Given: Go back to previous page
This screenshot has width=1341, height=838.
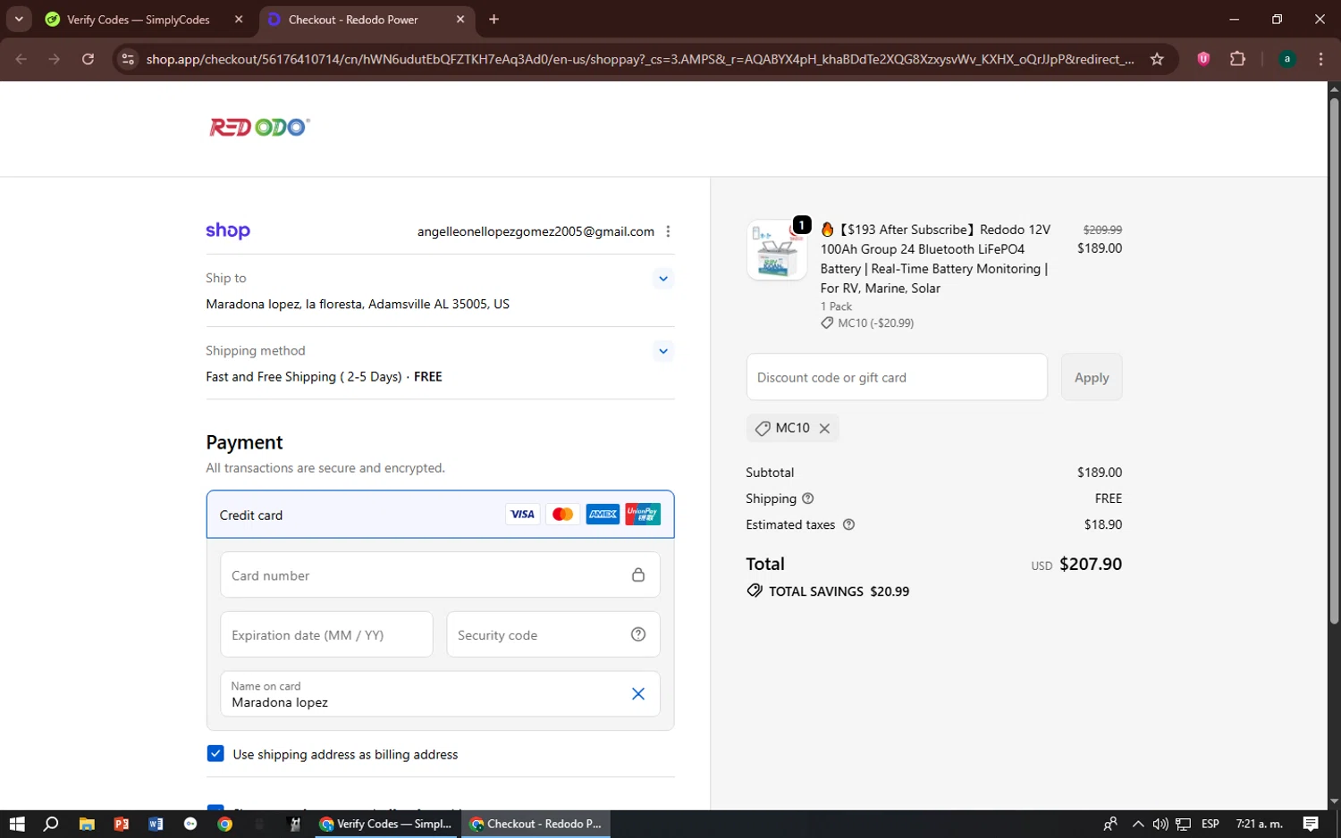Looking at the screenshot, I should (21, 59).
